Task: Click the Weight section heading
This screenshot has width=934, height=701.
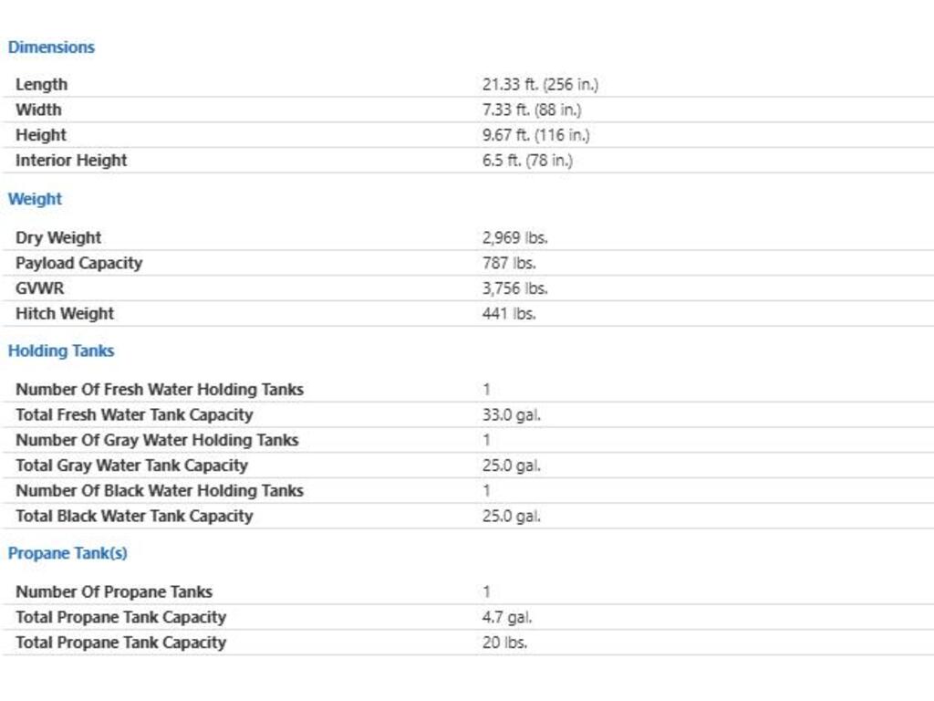Action: (x=35, y=199)
